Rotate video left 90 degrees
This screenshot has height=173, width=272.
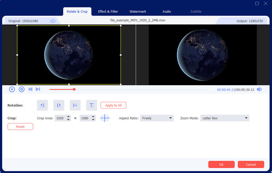[x=42, y=105]
